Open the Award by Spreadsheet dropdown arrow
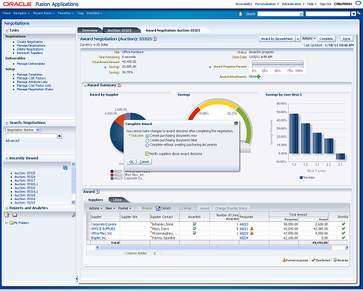 click(298, 39)
